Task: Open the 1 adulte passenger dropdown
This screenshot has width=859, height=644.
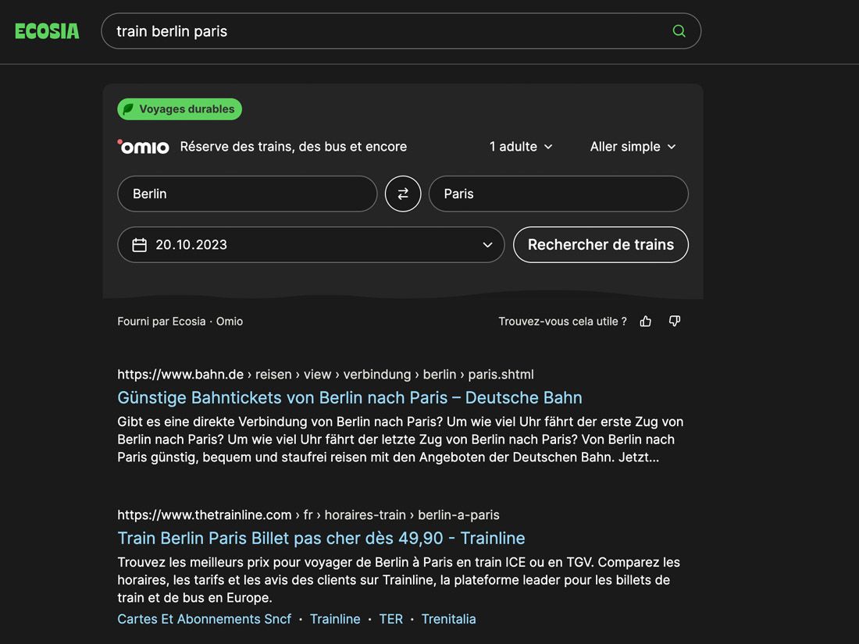Action: (521, 147)
